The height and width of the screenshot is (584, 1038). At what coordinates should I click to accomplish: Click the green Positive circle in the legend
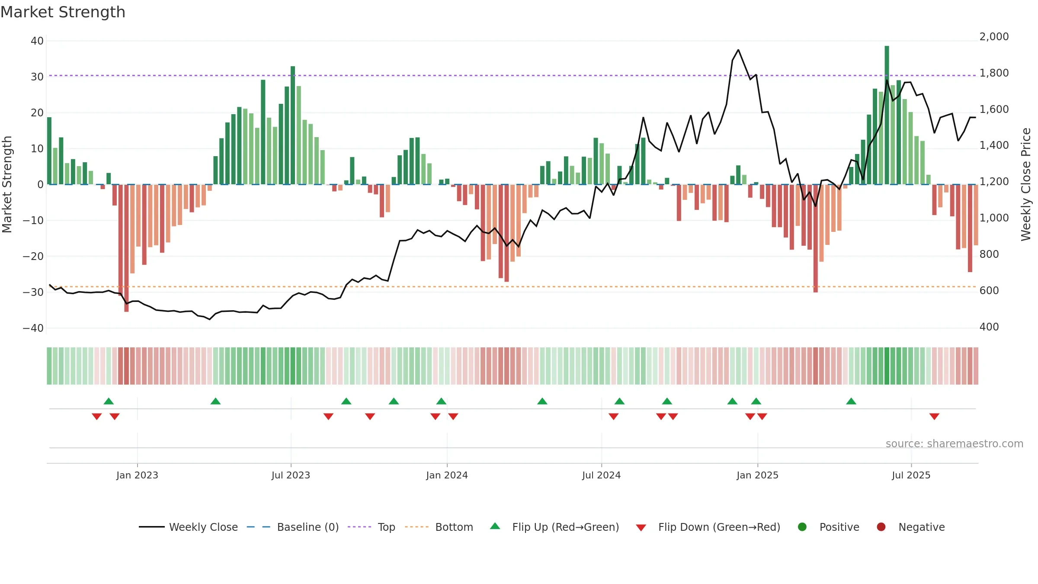pos(802,527)
